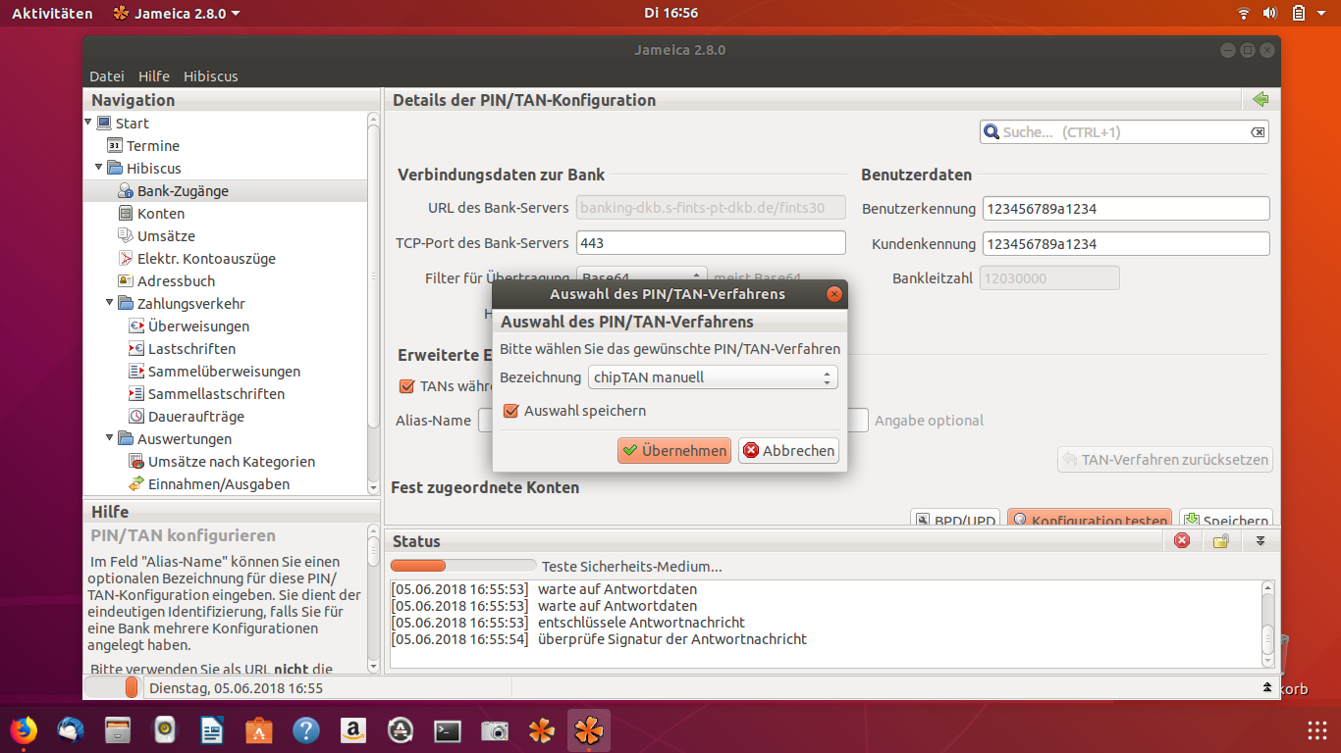Open Termine calendar entry in navigation
The width and height of the screenshot is (1341, 753).
143,145
